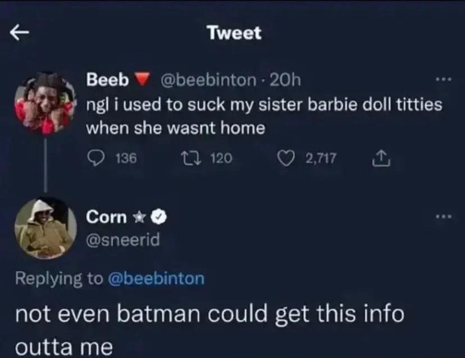Screen dimensions: 465x358
Task: Click the 20h timestamp on Beeb's tweet
Action: (285, 80)
